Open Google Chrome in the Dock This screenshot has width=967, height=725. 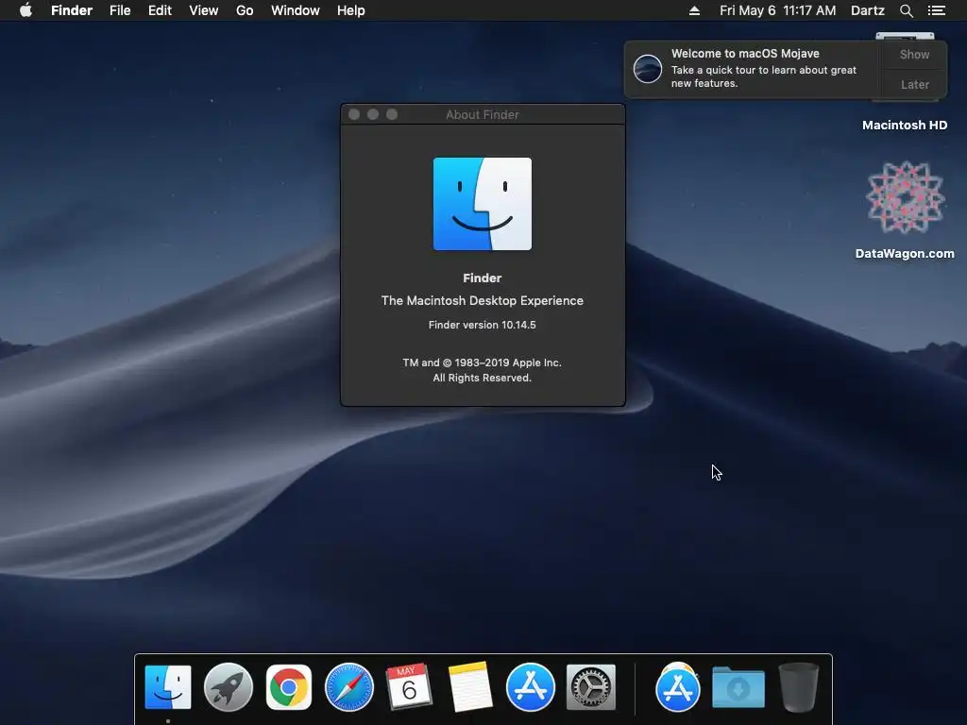point(289,687)
